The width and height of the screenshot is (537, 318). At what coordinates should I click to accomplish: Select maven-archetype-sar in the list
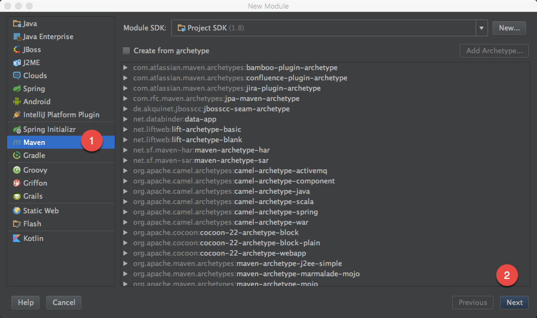(x=201, y=161)
